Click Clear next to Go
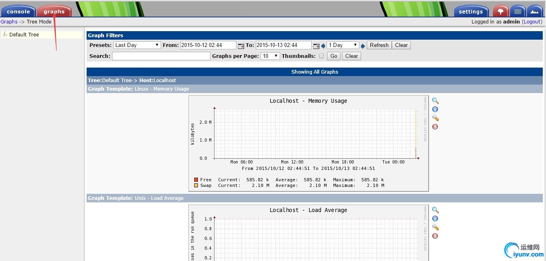This screenshot has height=261, width=546. click(351, 56)
